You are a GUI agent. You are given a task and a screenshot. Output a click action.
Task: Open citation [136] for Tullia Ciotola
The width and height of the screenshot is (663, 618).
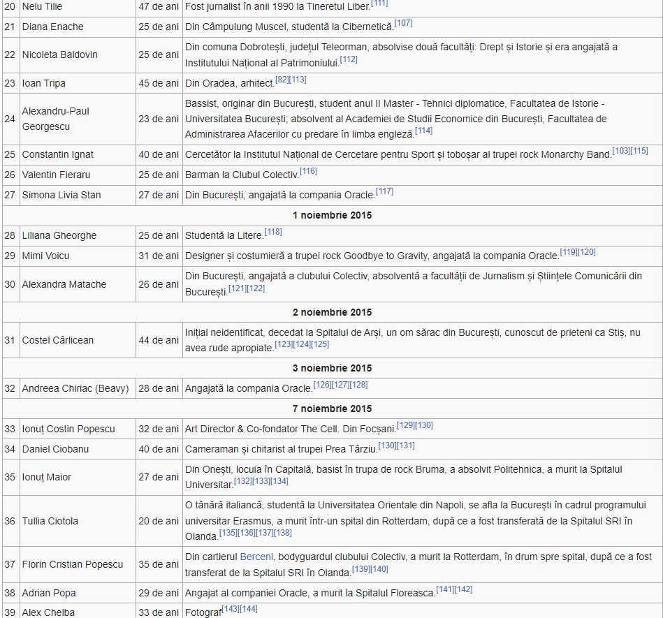pyautogui.click(x=247, y=533)
